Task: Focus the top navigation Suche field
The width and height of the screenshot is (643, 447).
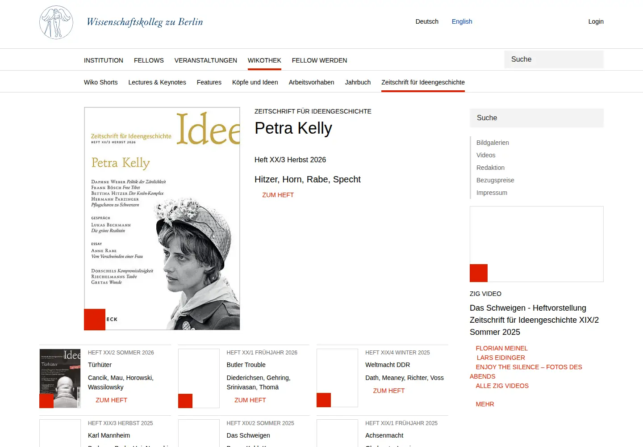Action: (x=554, y=59)
